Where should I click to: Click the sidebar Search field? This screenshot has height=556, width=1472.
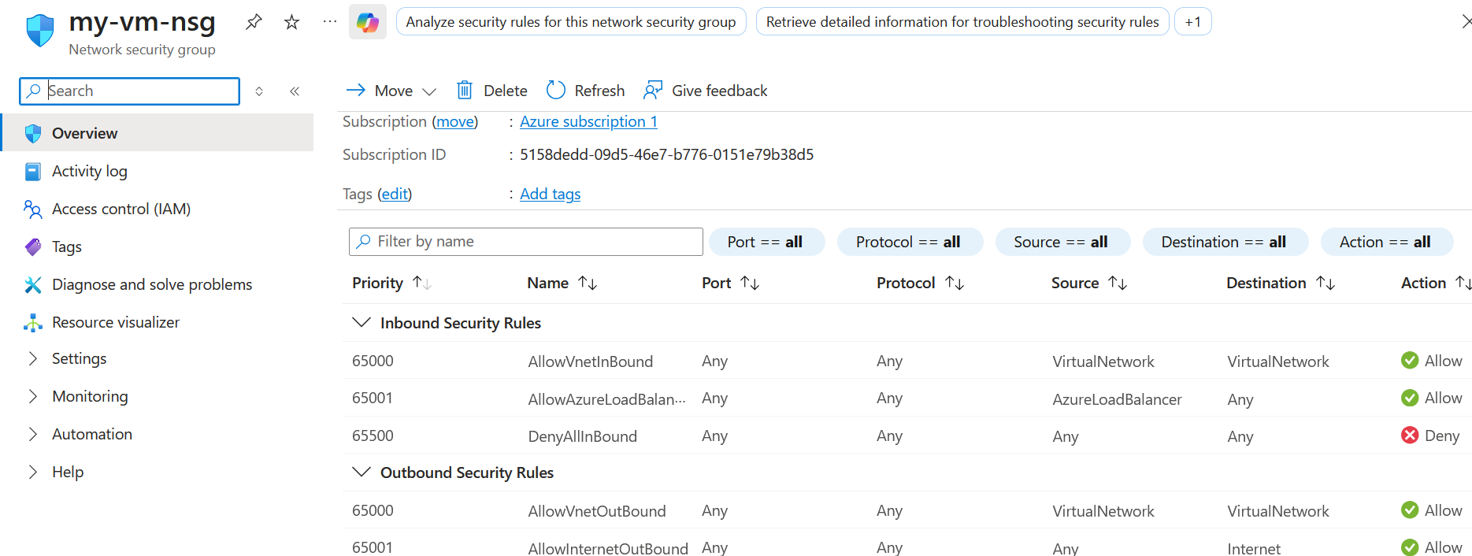[x=129, y=91]
